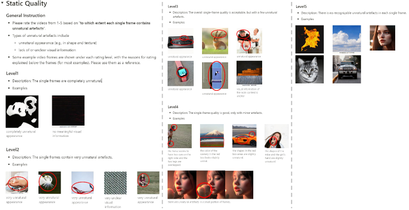Open the Level5 blue sky clouds frame
The width and height of the screenshot is (409, 210).
346,39
